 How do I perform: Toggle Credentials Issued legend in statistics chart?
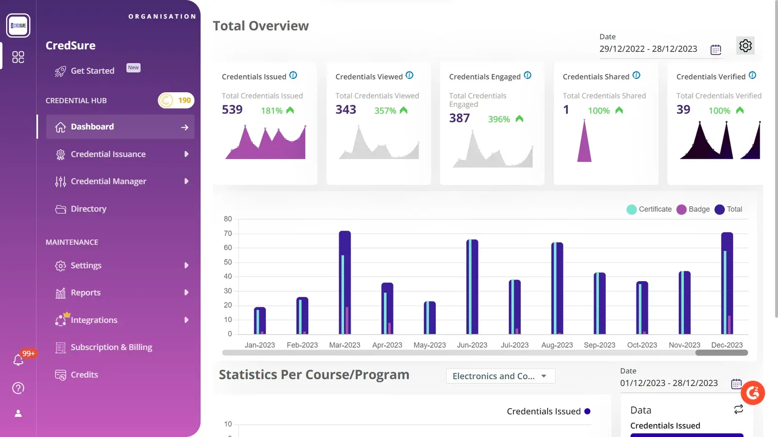[548, 411]
